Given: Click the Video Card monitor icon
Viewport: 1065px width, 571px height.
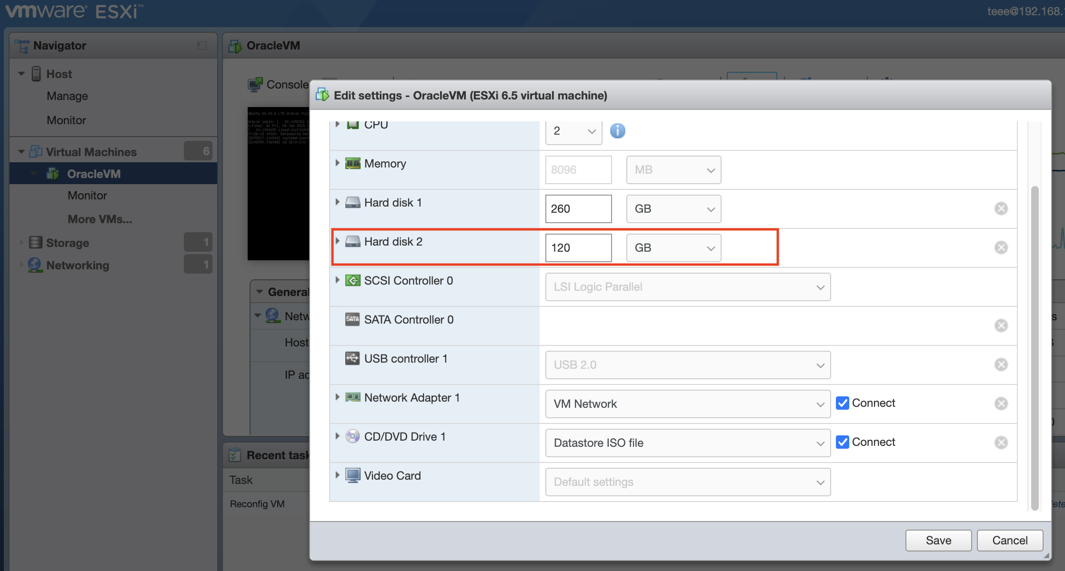Looking at the screenshot, I should tap(352, 475).
